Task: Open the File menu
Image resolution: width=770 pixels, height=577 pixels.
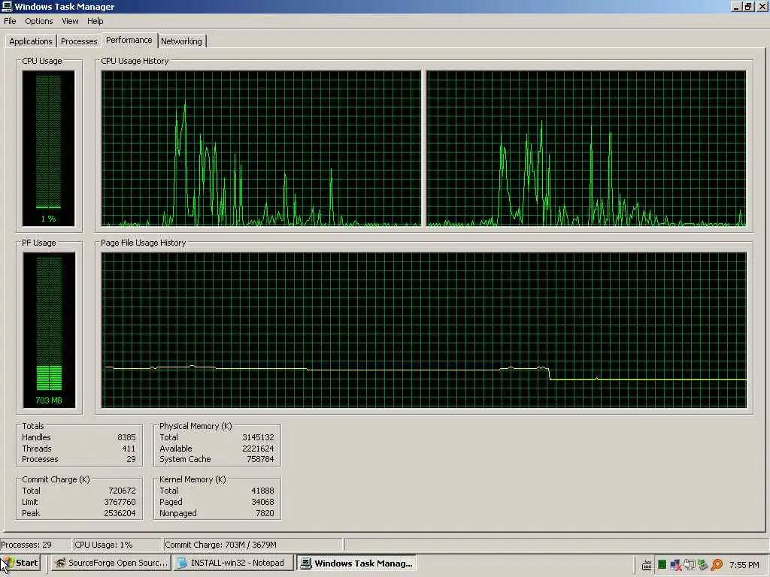Action: pyautogui.click(x=10, y=21)
